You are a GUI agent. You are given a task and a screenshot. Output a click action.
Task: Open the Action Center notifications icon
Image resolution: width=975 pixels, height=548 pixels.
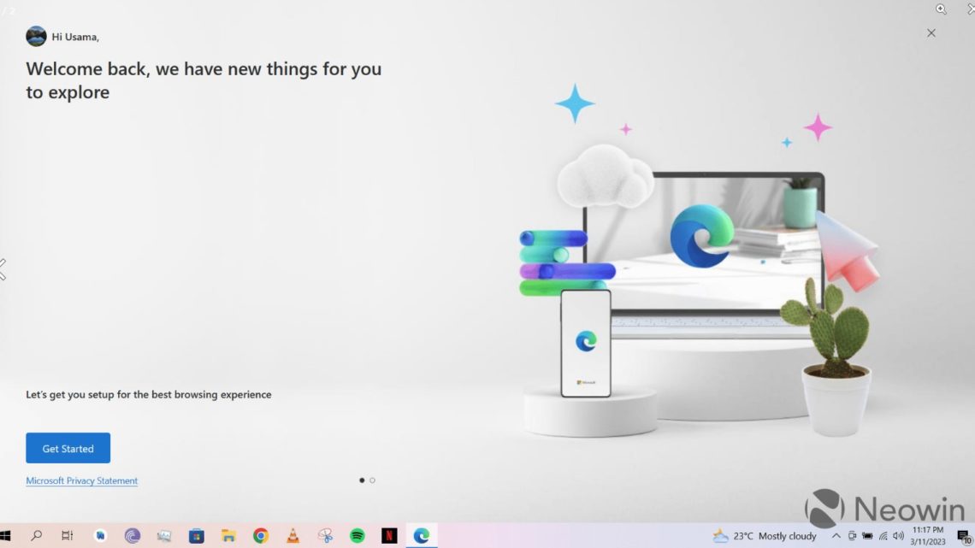[x=961, y=536]
